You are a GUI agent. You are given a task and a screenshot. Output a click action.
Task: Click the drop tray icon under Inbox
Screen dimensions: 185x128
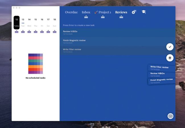point(86,17)
